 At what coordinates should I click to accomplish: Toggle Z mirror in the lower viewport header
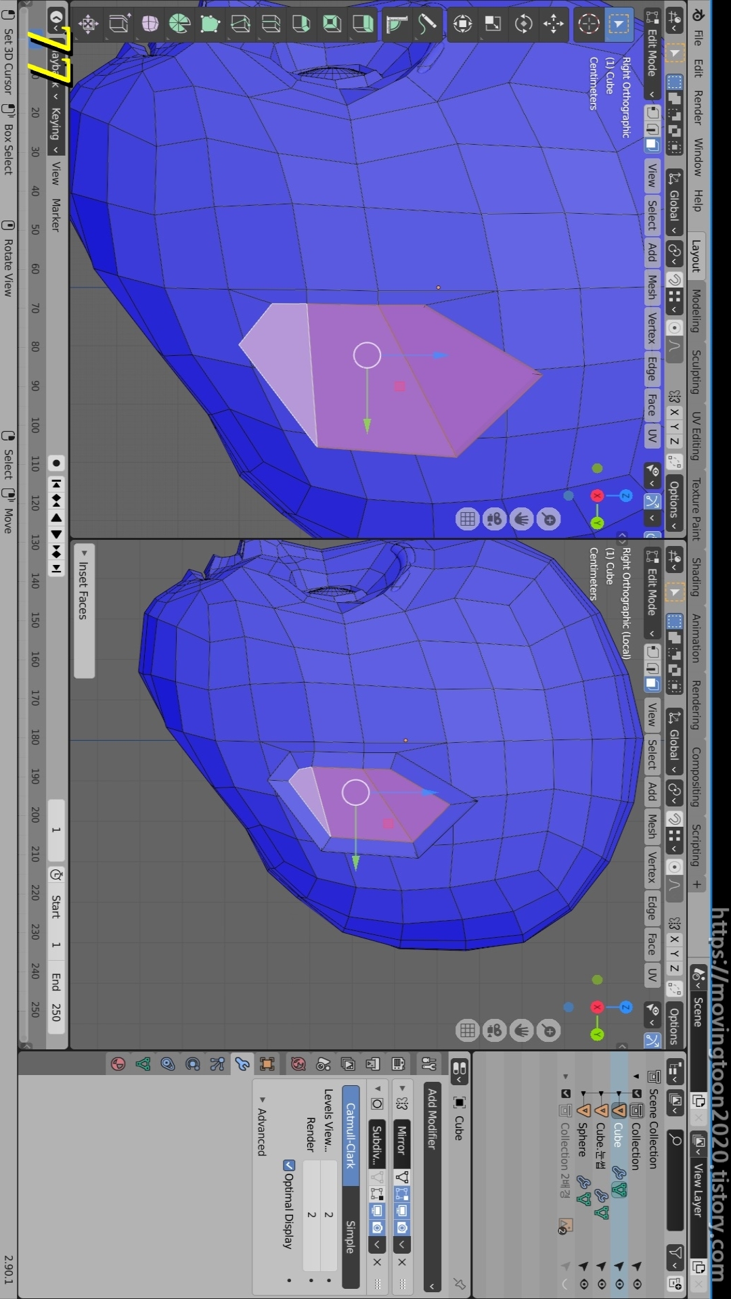click(x=674, y=968)
